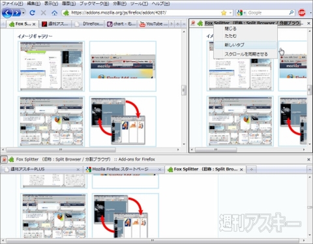The image size is (313, 244).
Task: Open the 表示(V) menu
Action: (x=51, y=3)
